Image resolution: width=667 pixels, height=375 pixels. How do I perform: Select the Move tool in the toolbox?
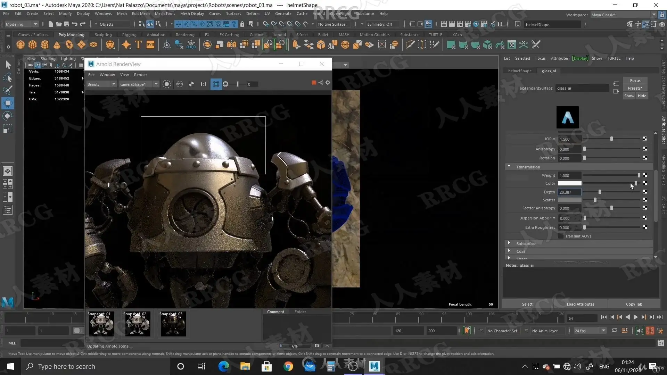(8, 103)
